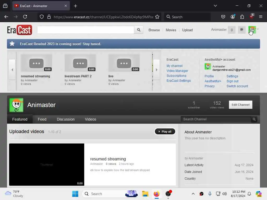This screenshot has width=267, height=200.
Task: Click the Firefox taskbar icon
Action: [156, 194]
